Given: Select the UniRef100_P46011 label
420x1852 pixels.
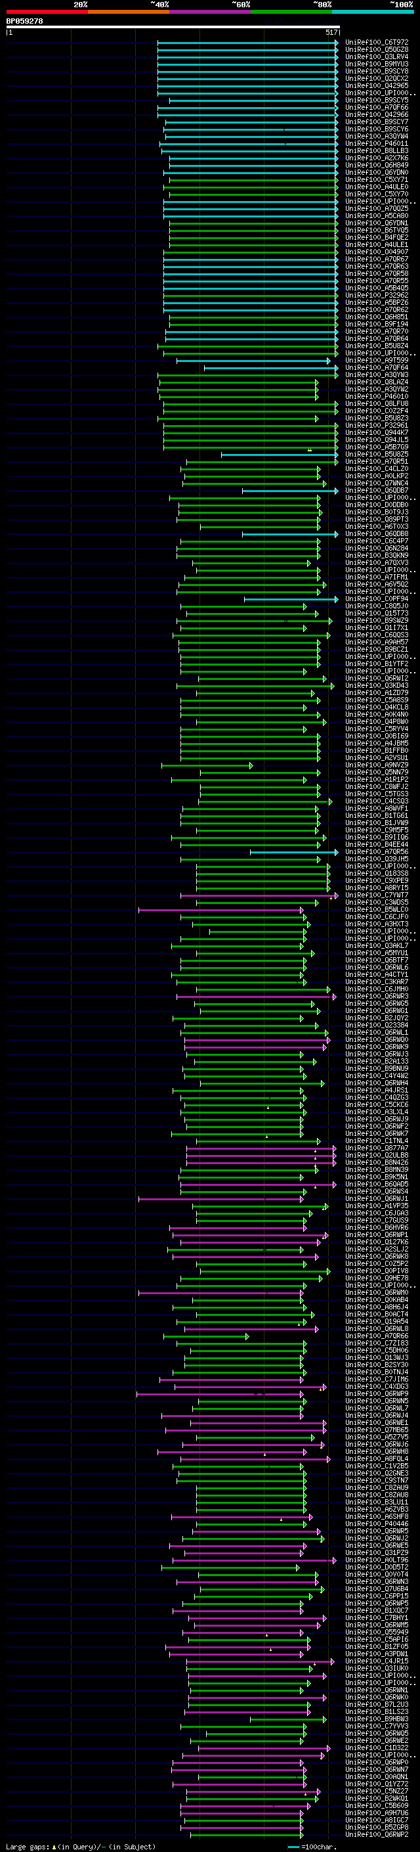Looking at the screenshot, I should coord(377,144).
